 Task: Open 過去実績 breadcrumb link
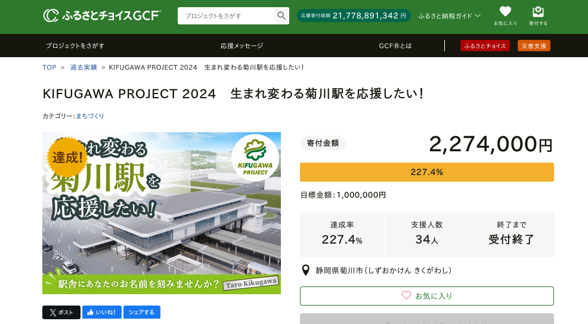(x=83, y=67)
